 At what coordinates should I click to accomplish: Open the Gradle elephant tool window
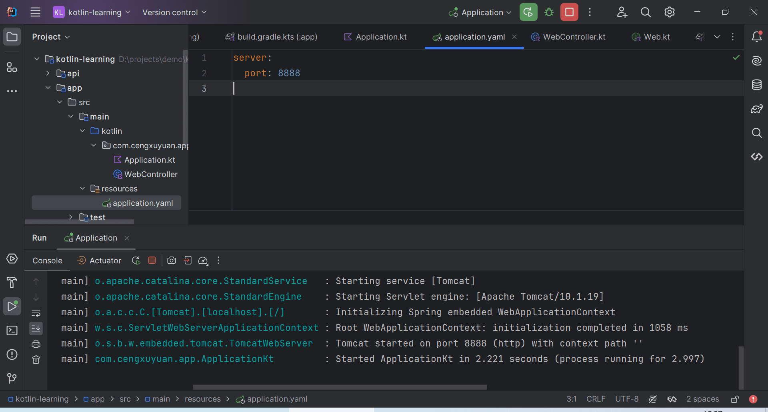(757, 109)
